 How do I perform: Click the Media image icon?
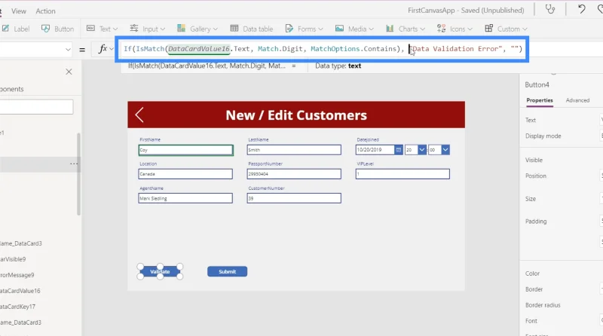tap(339, 29)
